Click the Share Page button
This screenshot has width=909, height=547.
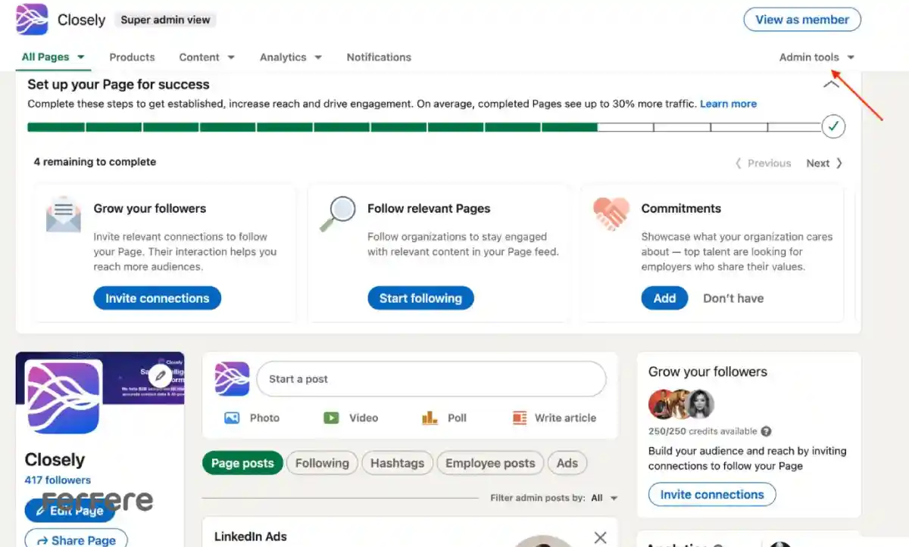[74, 539]
